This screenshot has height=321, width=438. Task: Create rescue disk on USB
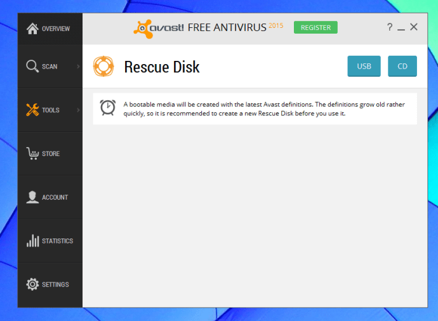coord(364,66)
